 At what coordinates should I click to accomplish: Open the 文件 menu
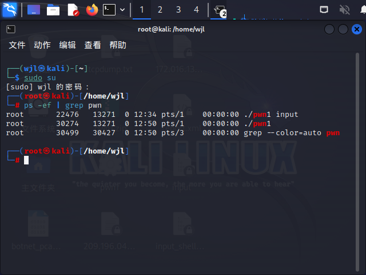click(x=17, y=45)
